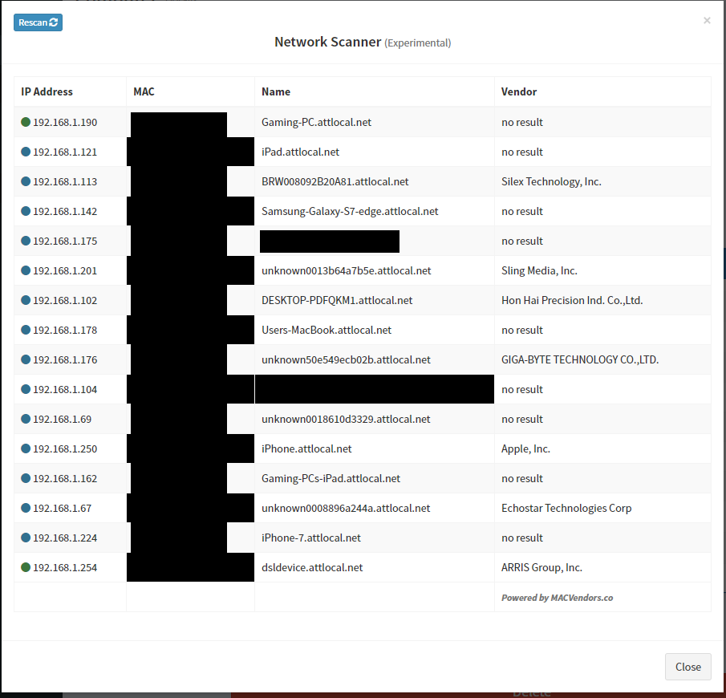
Task: Select IP address 192.168.1.142
Action: pyautogui.click(x=65, y=211)
